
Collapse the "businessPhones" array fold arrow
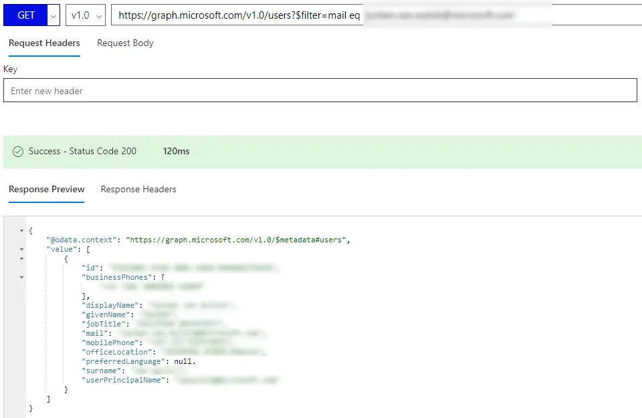pyautogui.click(x=21, y=277)
